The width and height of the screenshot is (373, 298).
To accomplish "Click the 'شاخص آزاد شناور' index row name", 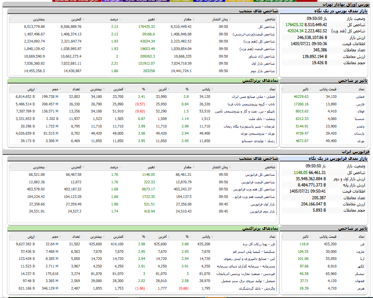I will pos(262,56).
